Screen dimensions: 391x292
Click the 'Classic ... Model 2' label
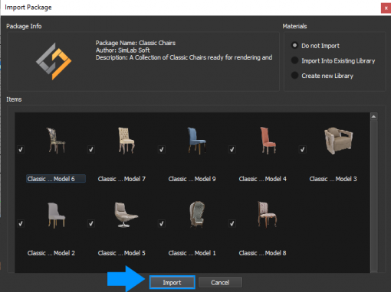pos(51,253)
